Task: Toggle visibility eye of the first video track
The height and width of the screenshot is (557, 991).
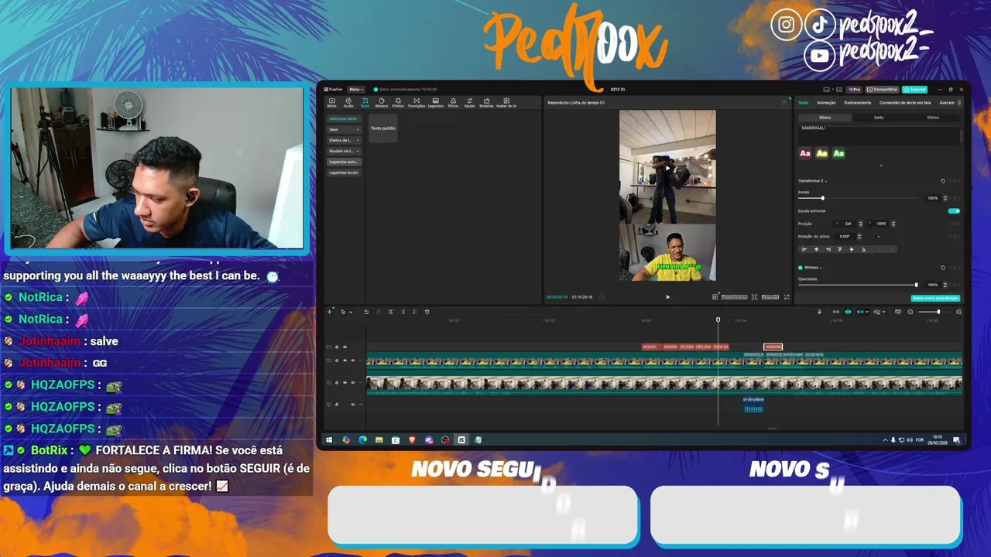Action: pyautogui.click(x=345, y=361)
